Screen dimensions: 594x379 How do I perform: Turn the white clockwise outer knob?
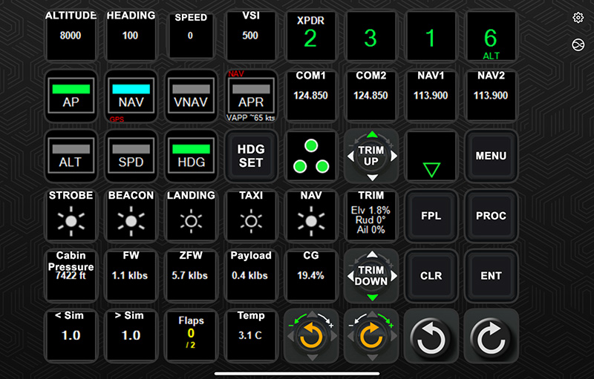tap(491, 336)
